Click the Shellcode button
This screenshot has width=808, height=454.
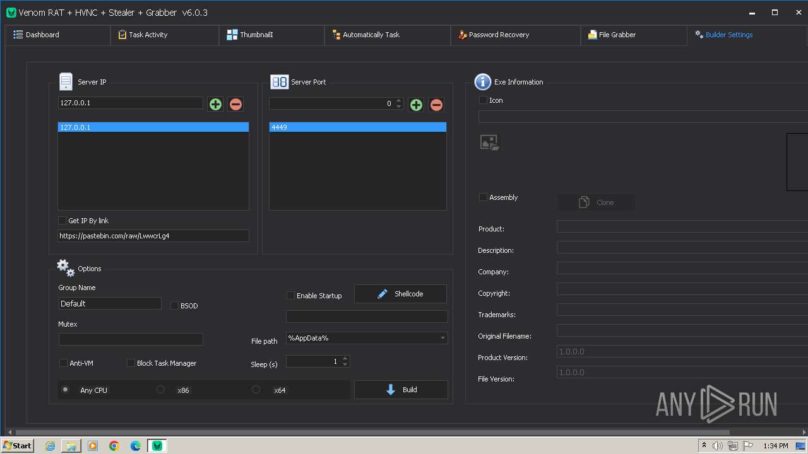coord(400,294)
